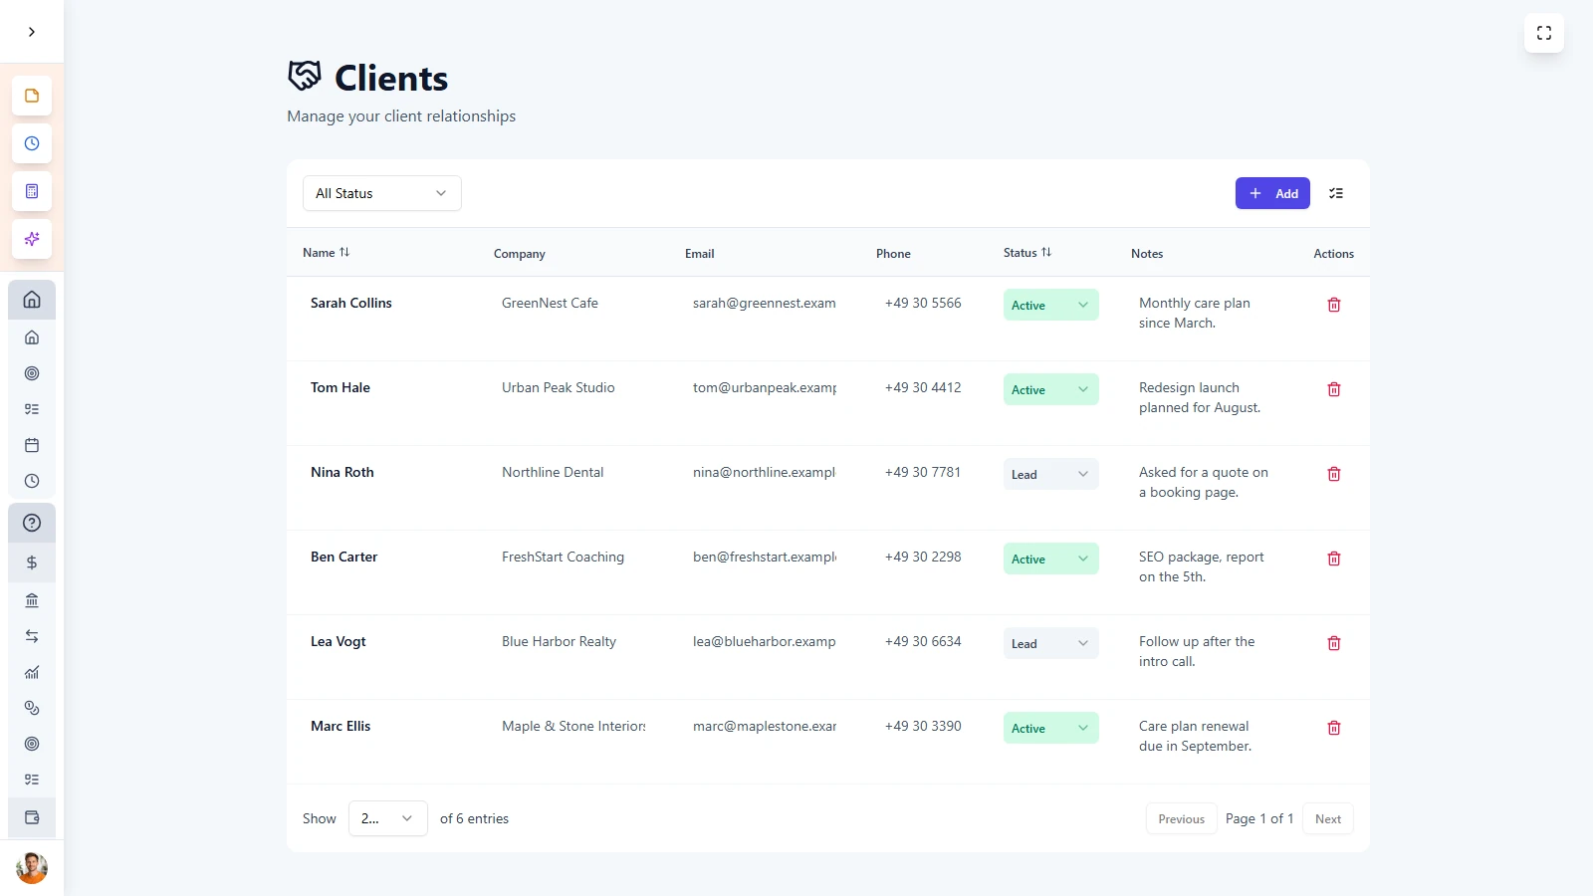Viewport: 1593px width, 896px height.
Task: Open the wallet icon in the sidebar
Action: pos(32,817)
